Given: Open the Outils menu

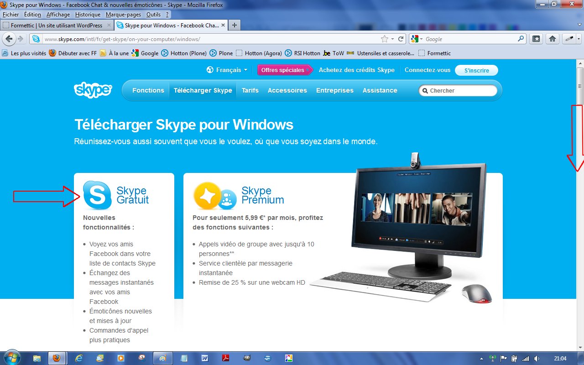Looking at the screenshot, I should click(x=154, y=15).
